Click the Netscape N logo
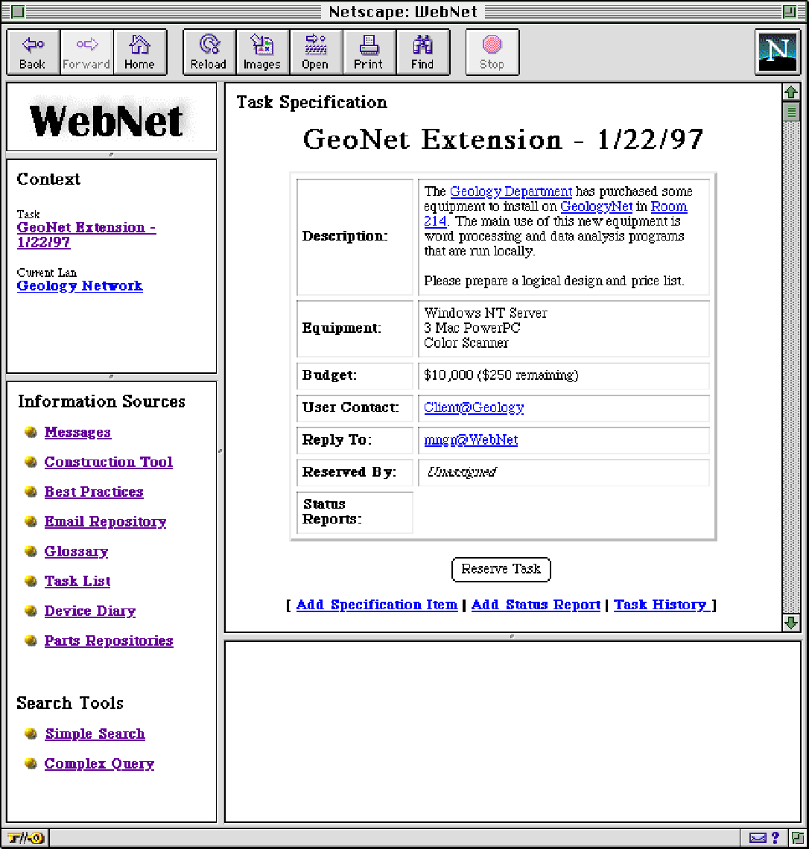809x849 pixels. point(778,52)
